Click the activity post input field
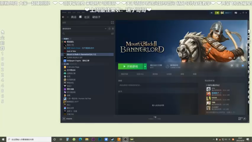The width and height of the screenshot is (252, 142). pyautogui.click(x=158, y=85)
